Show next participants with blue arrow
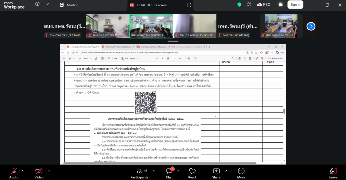Screen dimensions: 346x180 (311, 26)
